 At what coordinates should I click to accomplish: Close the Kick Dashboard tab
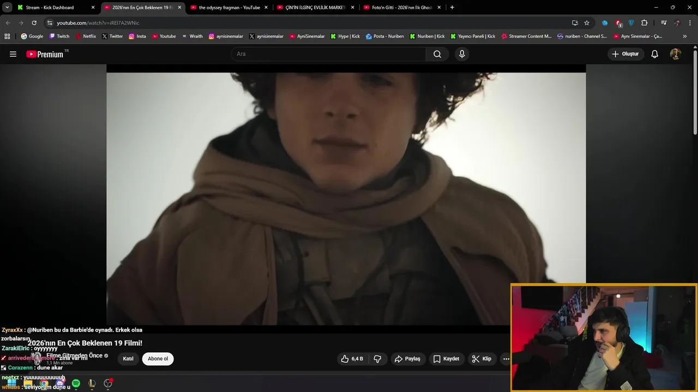(93, 8)
